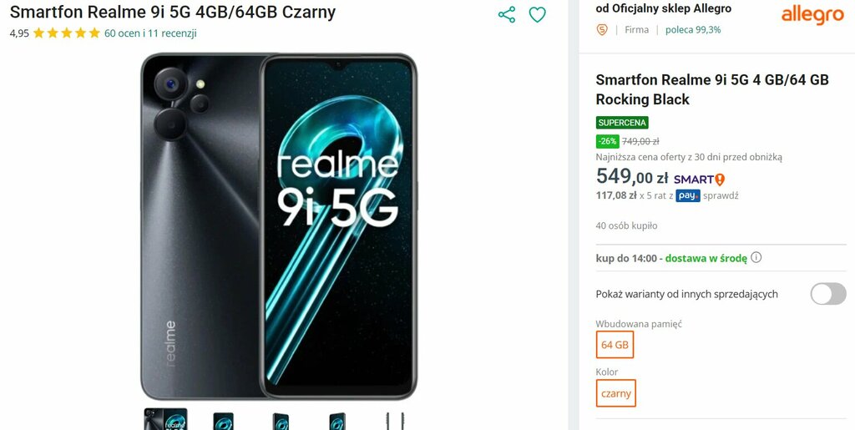Click the Super Seller badge icon
Viewport: 855px width, 430px height.
click(602, 30)
